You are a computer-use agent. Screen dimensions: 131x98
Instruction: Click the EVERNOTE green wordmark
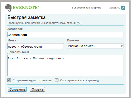pyautogui.click(x=26, y=7)
